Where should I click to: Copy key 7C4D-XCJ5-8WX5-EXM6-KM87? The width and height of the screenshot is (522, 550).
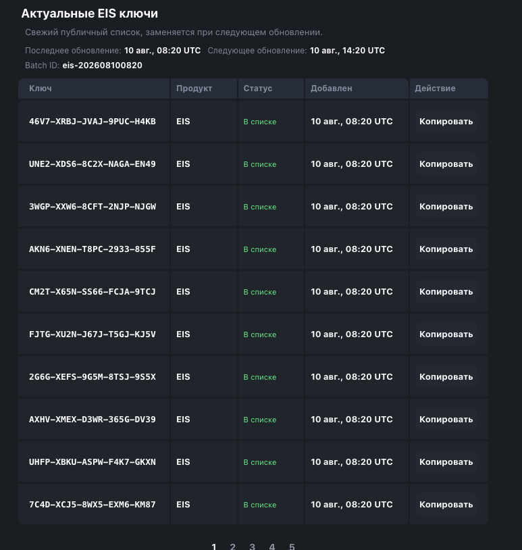coord(446,505)
